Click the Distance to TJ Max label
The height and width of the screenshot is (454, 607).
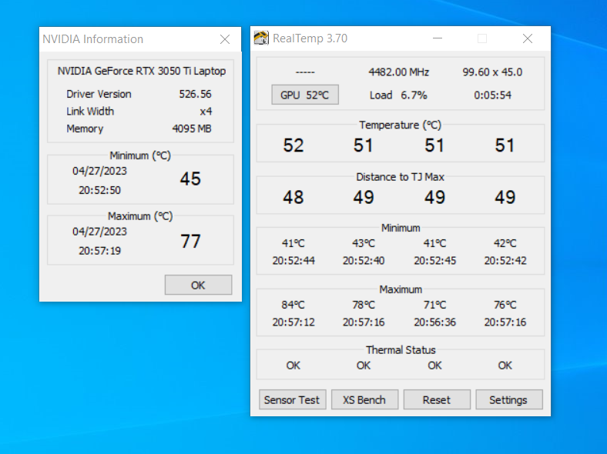click(401, 177)
